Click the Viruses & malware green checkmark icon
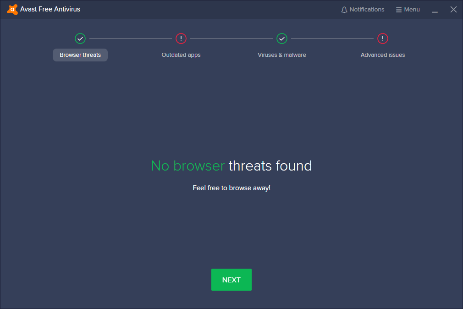This screenshot has height=309, width=463. click(x=282, y=39)
